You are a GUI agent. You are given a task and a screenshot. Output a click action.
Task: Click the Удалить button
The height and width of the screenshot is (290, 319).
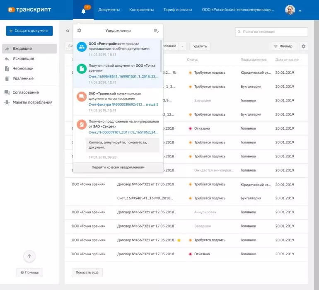point(200,46)
